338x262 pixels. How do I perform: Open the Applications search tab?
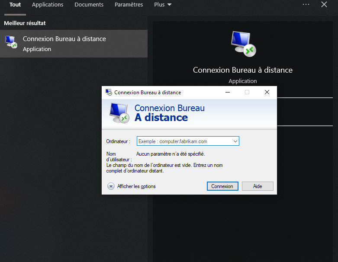(48, 5)
